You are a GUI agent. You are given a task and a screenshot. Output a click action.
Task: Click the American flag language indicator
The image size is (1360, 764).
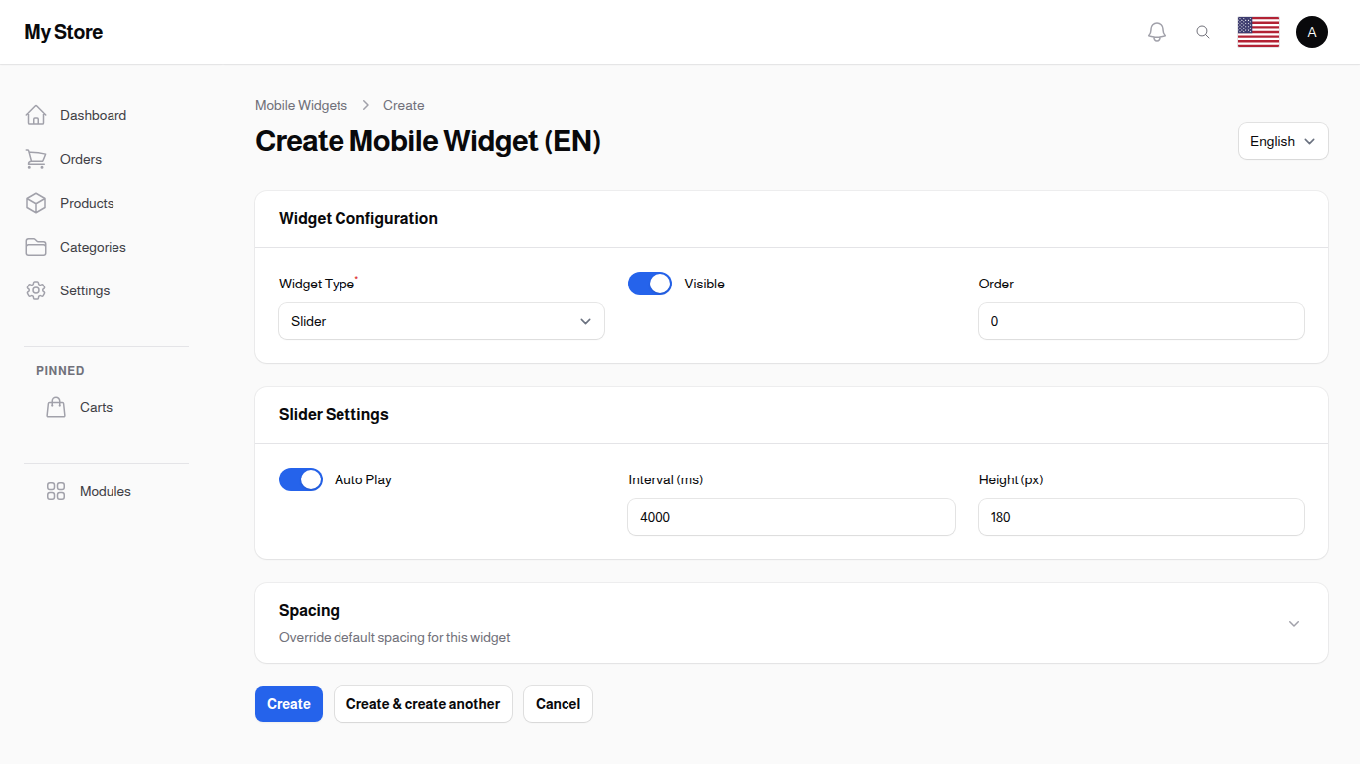tap(1257, 31)
